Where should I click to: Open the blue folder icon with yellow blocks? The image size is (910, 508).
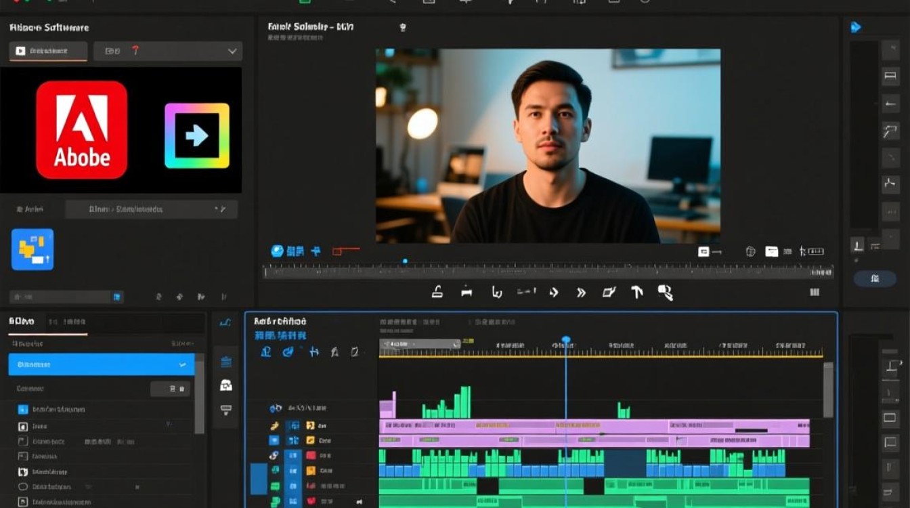[32, 249]
